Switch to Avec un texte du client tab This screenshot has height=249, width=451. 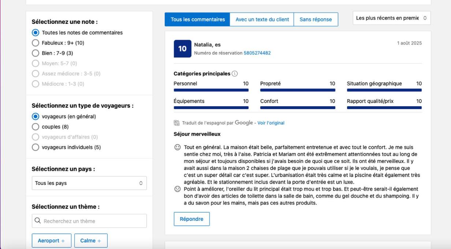tap(262, 19)
